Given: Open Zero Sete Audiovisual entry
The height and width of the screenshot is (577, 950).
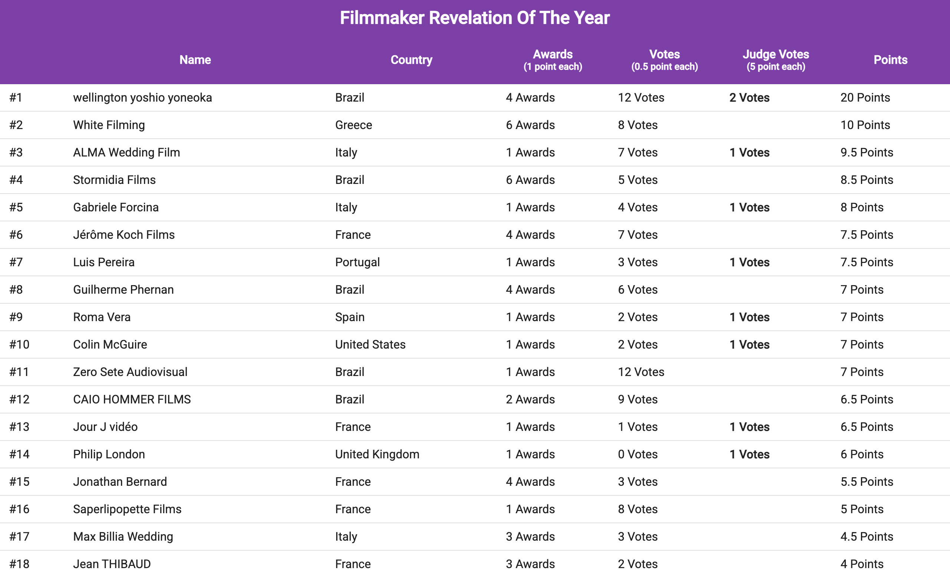Looking at the screenshot, I should click(130, 372).
